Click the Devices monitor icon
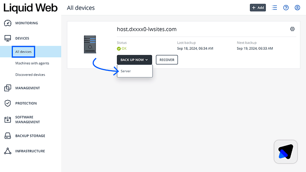This screenshot has width=306, height=172. point(8,38)
